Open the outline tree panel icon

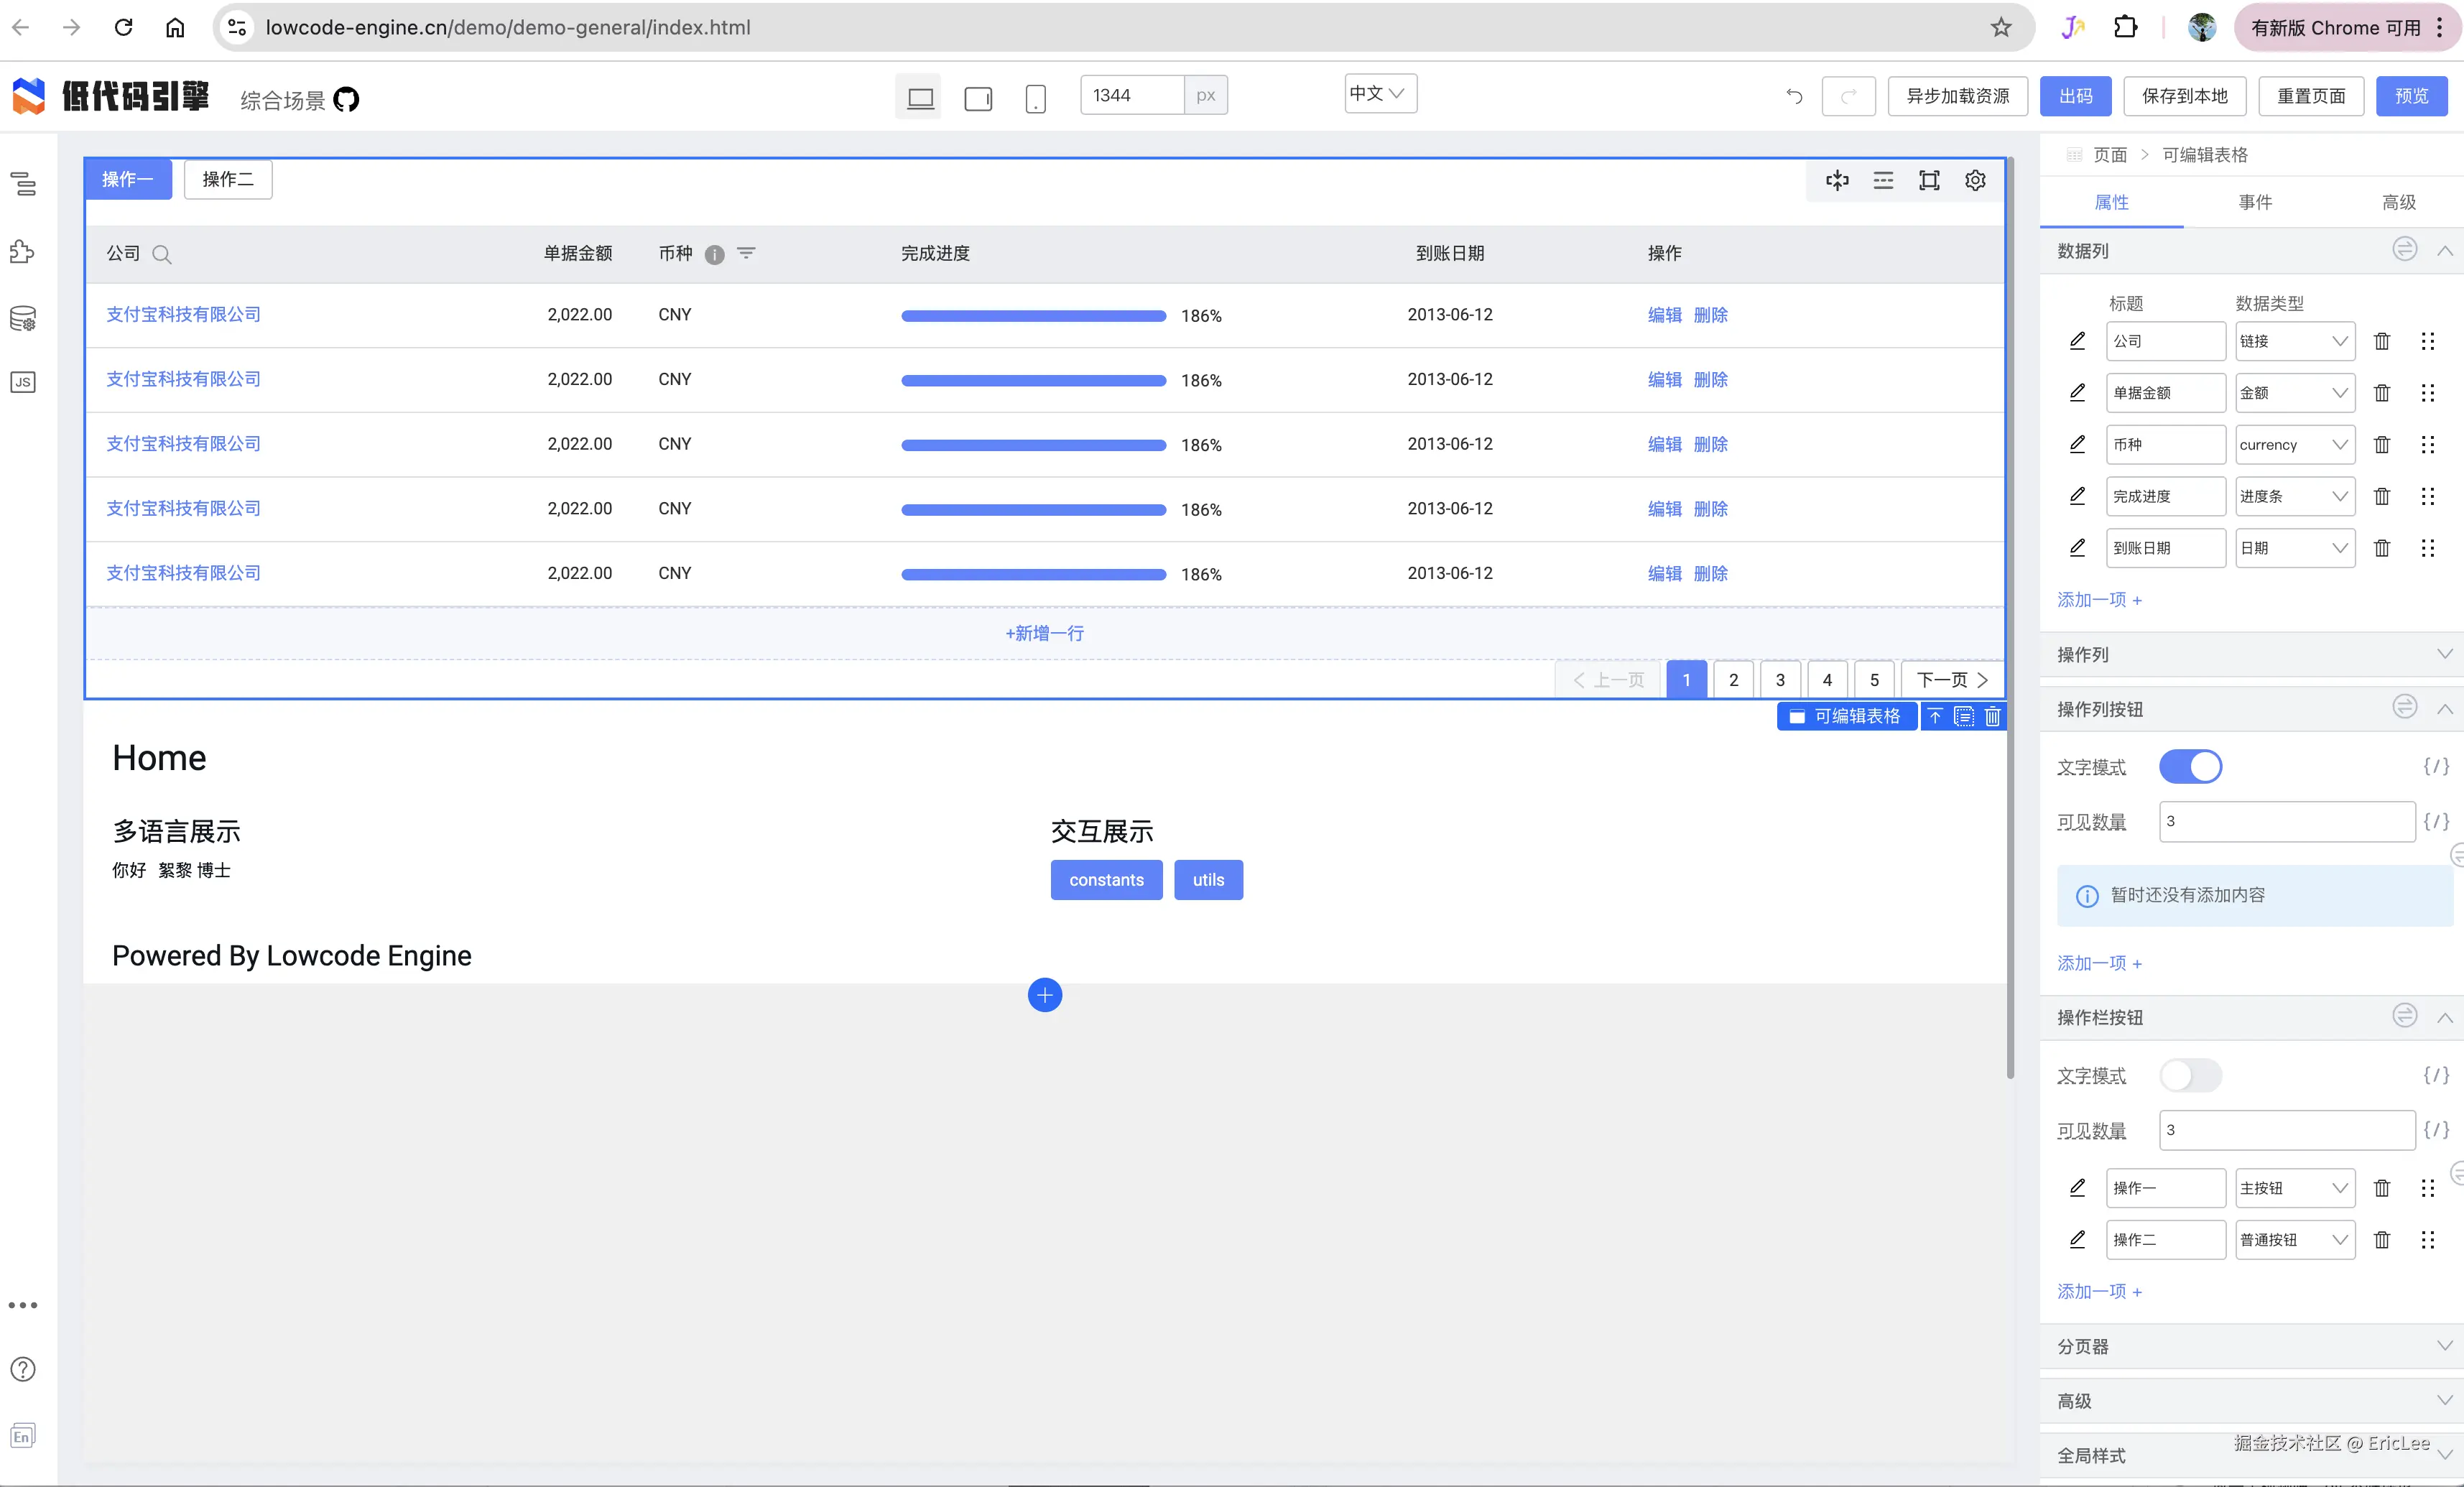[x=23, y=183]
